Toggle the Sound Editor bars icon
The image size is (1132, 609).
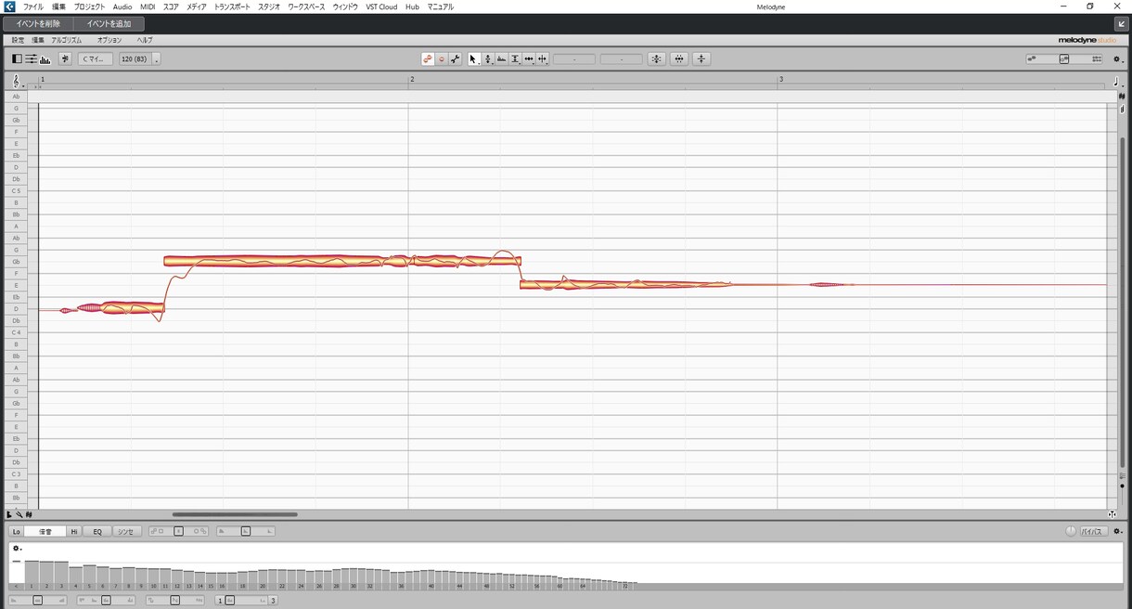(x=45, y=59)
